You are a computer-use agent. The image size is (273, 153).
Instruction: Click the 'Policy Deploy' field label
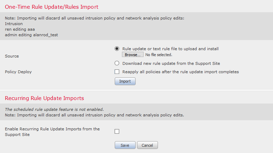coord(18,72)
